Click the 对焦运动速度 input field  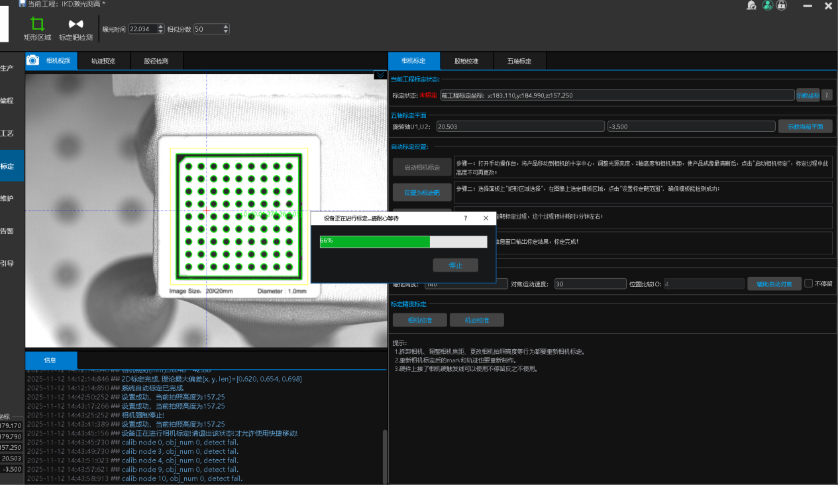590,284
